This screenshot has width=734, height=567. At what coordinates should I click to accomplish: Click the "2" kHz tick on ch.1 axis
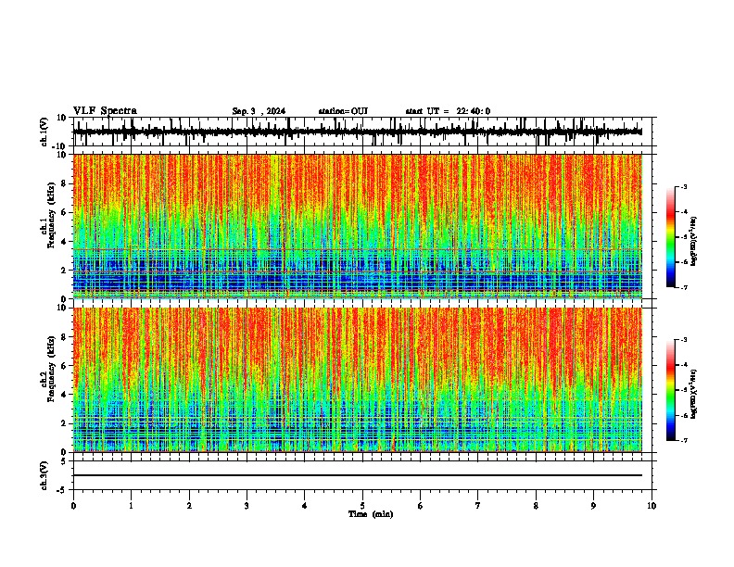pos(64,271)
